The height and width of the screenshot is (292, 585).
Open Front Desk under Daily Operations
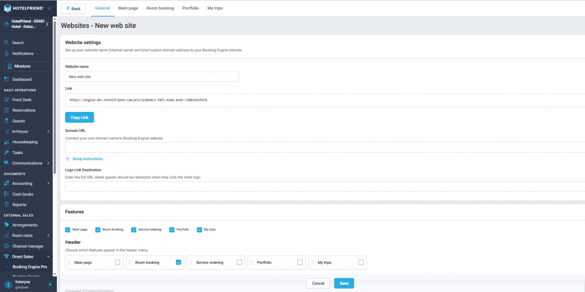(x=21, y=99)
